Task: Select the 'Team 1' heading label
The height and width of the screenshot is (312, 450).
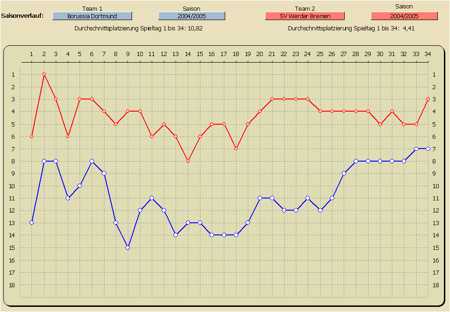Action: tap(92, 8)
